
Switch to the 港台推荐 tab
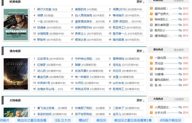179,50
